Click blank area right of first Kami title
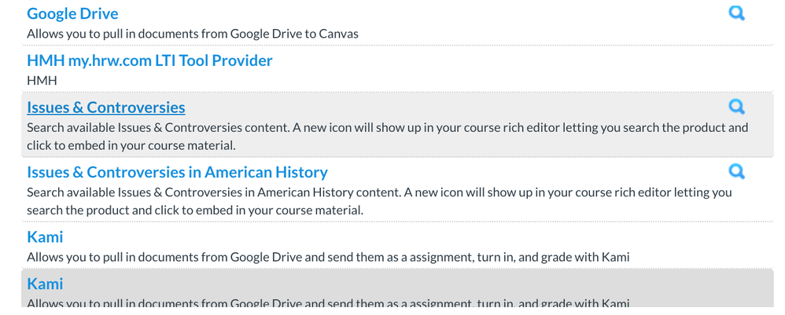 click(x=393, y=236)
